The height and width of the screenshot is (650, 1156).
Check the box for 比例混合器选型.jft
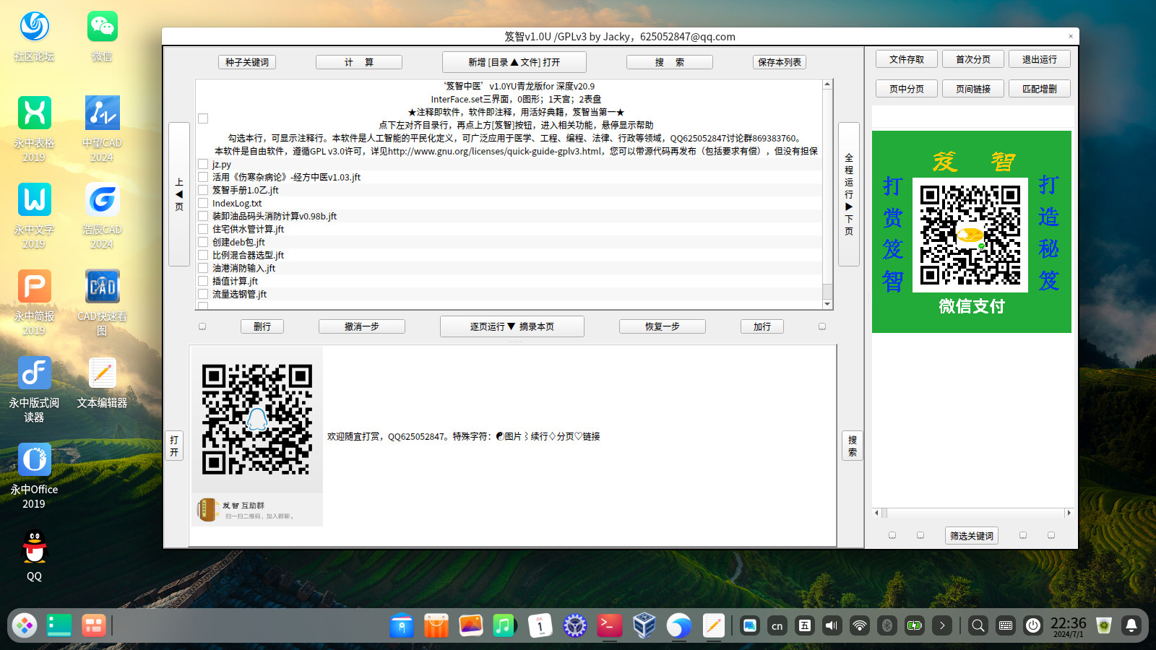(x=203, y=255)
